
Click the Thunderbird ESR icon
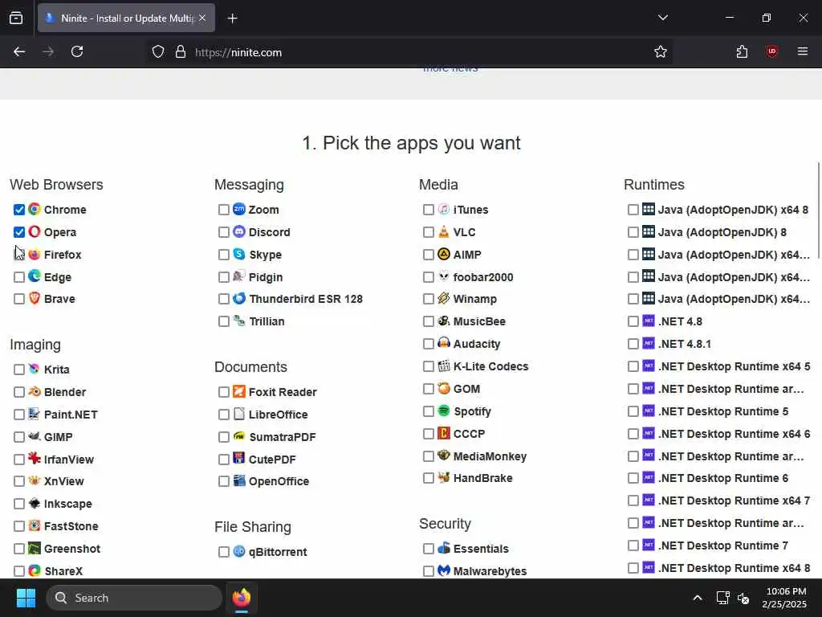pyautogui.click(x=239, y=299)
